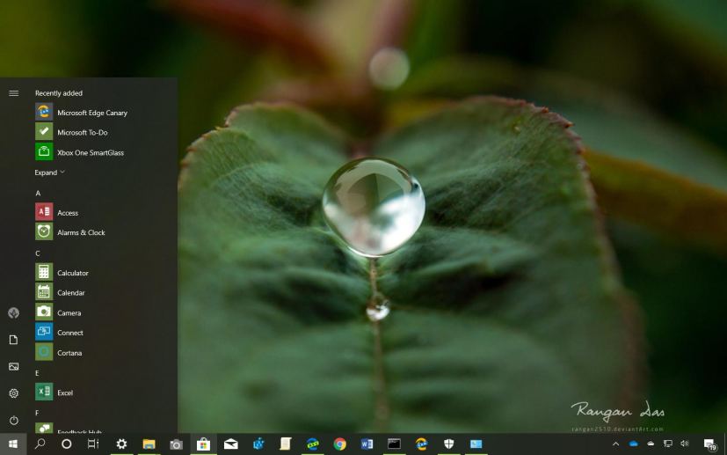Open Settings from the Start sidebar

pos(13,393)
